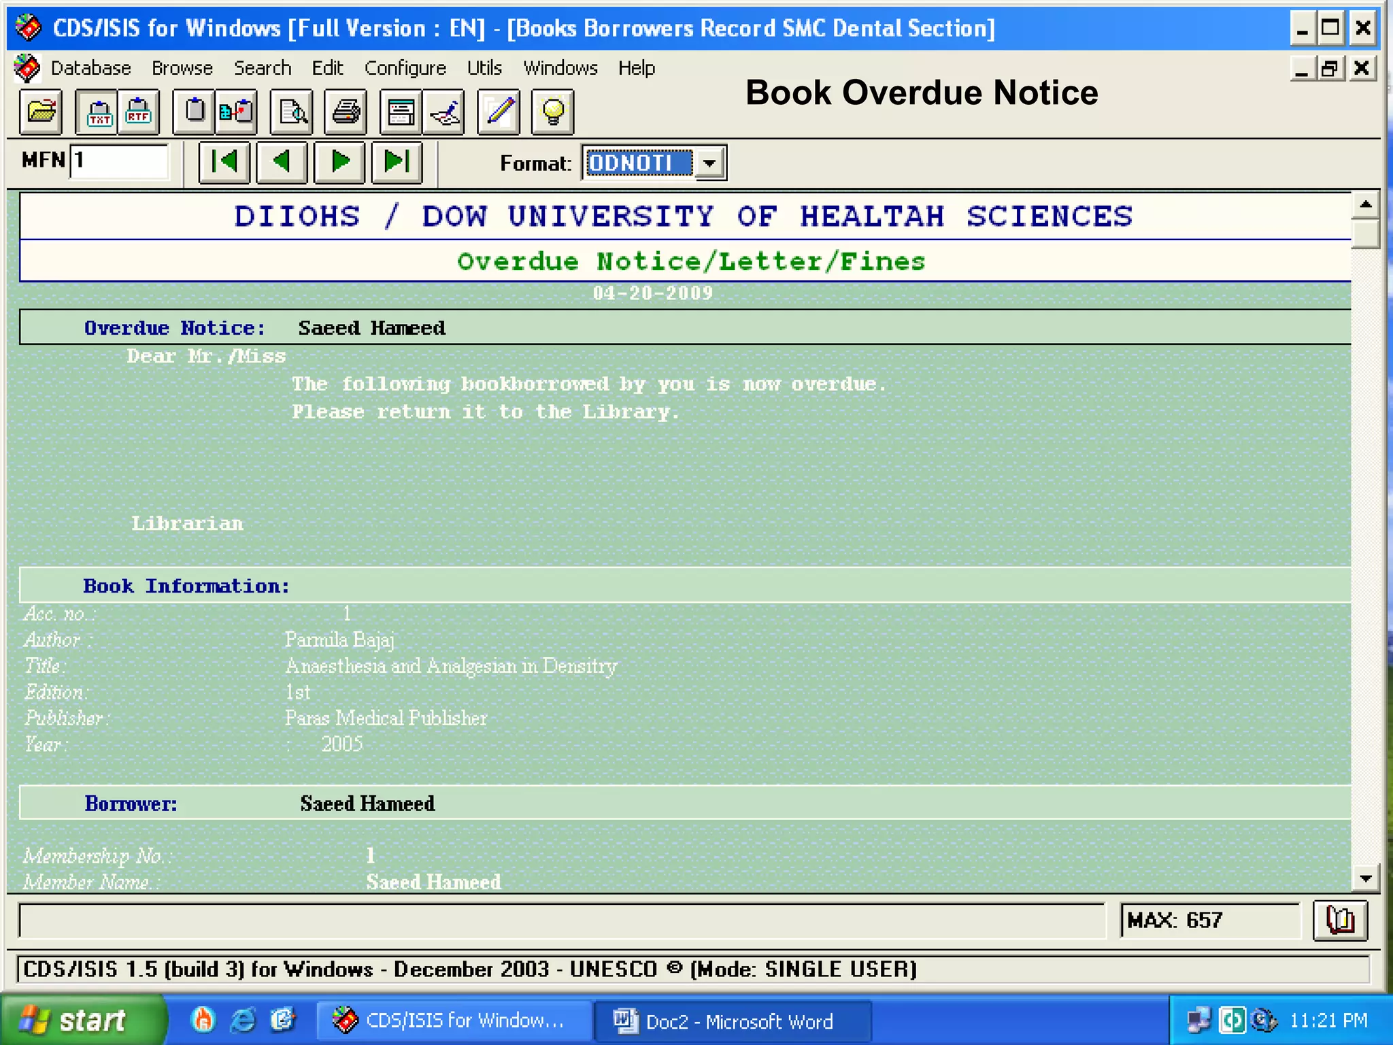The image size is (1393, 1045).
Task: Click the pencil edit format icon
Action: (x=499, y=112)
